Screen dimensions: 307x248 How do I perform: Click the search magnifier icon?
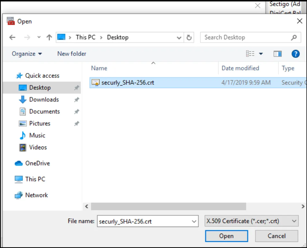point(294,38)
